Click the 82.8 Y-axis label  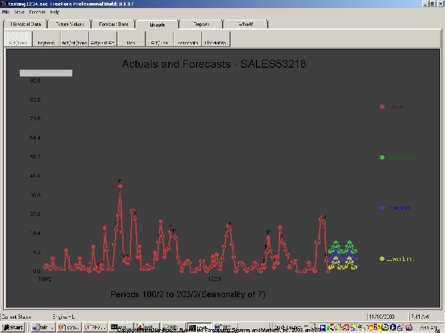(x=35, y=100)
